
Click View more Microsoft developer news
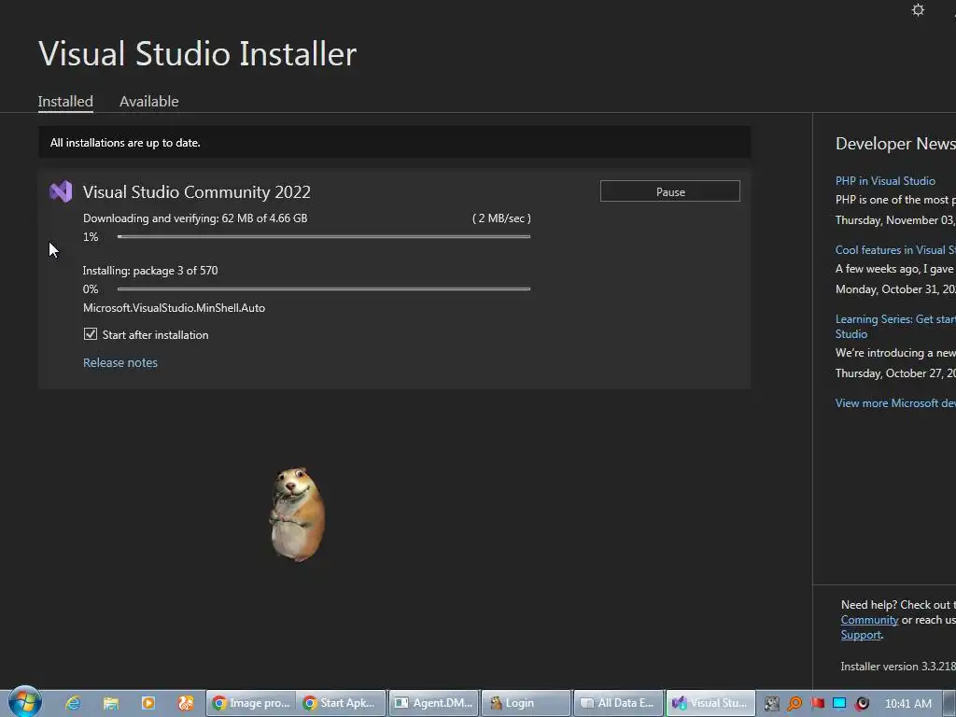click(x=895, y=403)
